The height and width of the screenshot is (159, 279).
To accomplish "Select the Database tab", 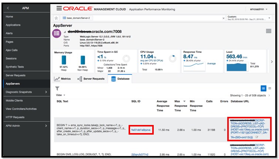I will point(120,79).
